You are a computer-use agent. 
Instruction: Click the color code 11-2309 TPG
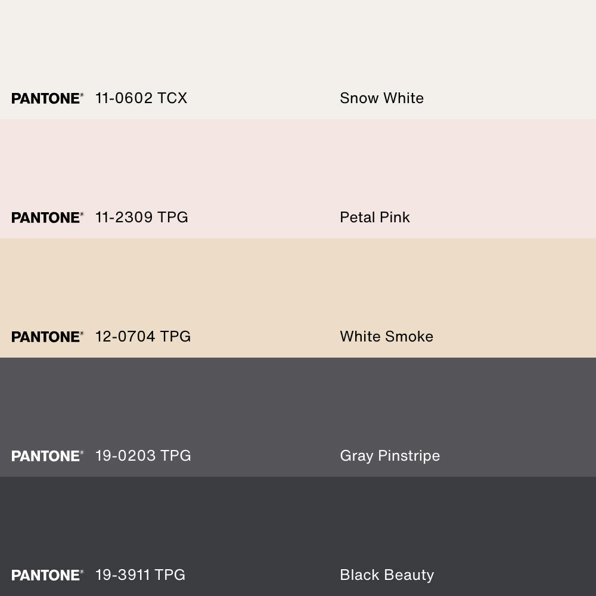pyautogui.click(x=142, y=218)
